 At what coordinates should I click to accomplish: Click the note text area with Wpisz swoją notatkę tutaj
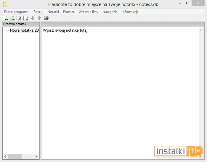pyautogui.click(x=120, y=93)
